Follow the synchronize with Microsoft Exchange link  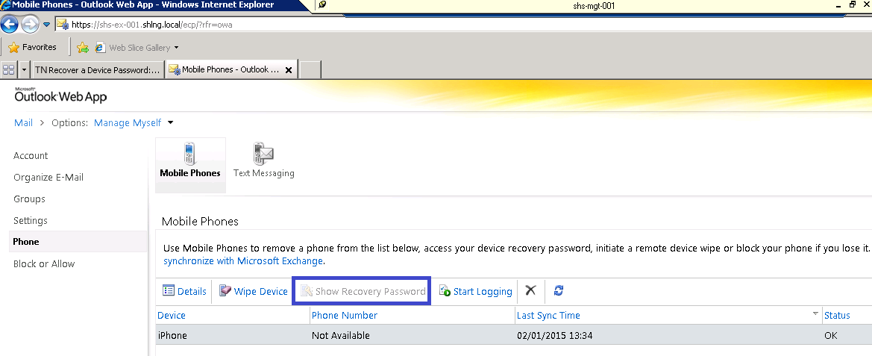243,261
